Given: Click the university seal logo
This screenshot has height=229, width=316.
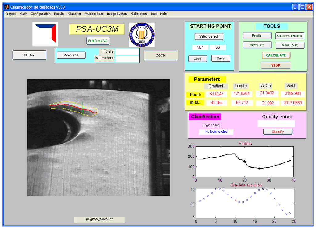Looking at the screenshot, I should pos(142,34).
